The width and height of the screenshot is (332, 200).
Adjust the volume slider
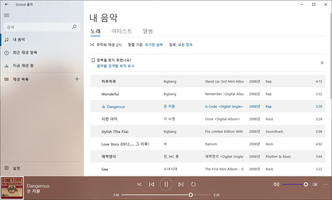tap(295, 184)
